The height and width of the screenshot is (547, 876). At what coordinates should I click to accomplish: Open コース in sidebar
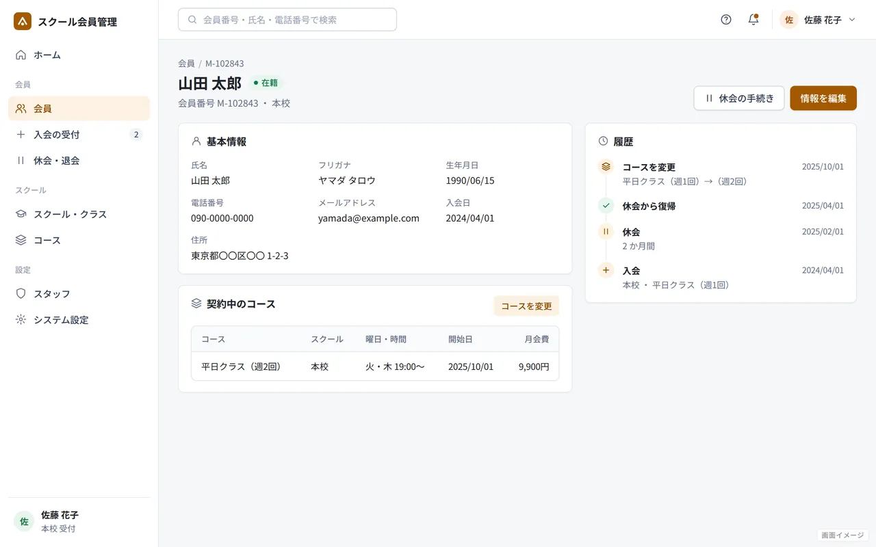click(x=79, y=241)
